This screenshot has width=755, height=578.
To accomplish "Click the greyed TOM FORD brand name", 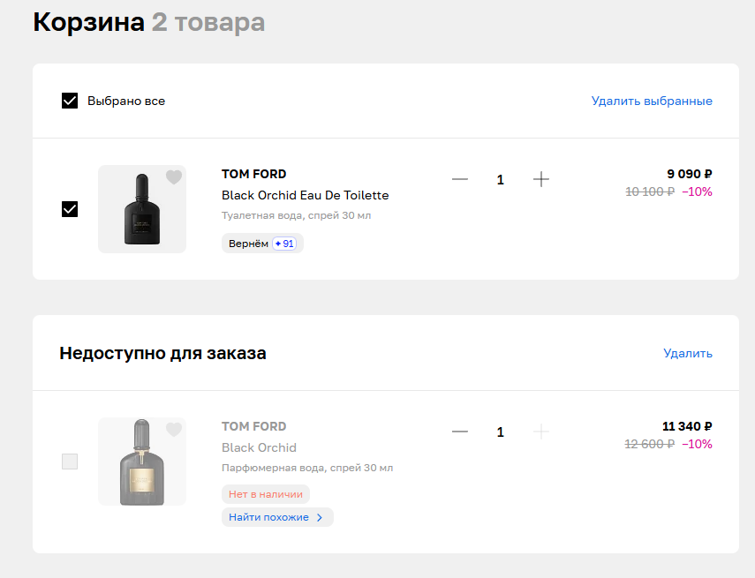I will [253, 426].
